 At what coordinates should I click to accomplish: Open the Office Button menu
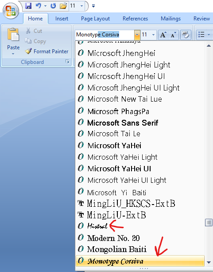11,11
